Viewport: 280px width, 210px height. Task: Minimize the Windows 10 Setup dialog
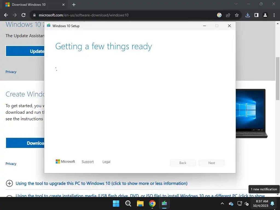pos(205,26)
